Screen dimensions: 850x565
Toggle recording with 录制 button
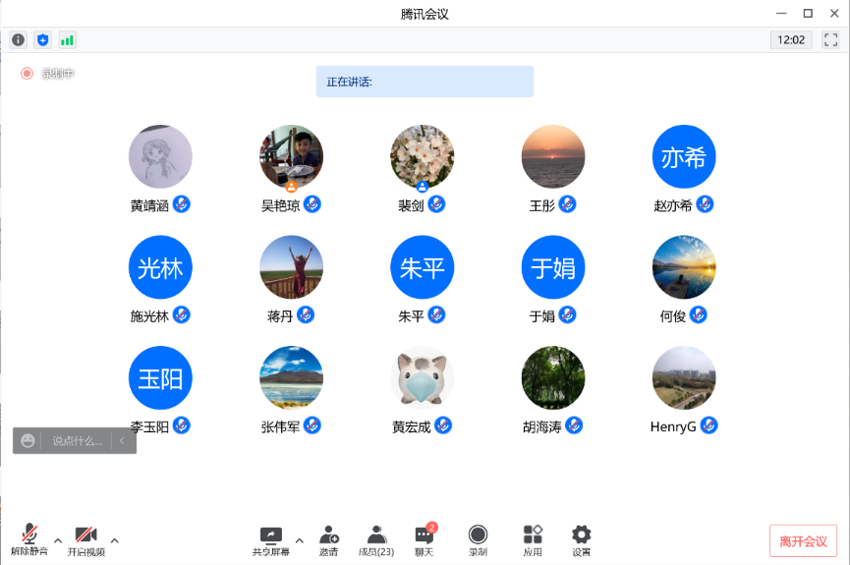pyautogui.click(x=478, y=539)
